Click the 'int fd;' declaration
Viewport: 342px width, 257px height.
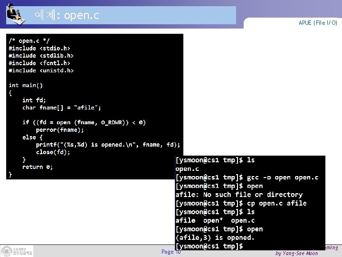(x=34, y=100)
